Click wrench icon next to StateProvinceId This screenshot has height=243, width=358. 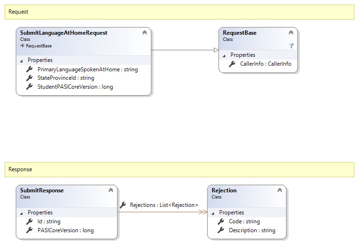click(30, 78)
